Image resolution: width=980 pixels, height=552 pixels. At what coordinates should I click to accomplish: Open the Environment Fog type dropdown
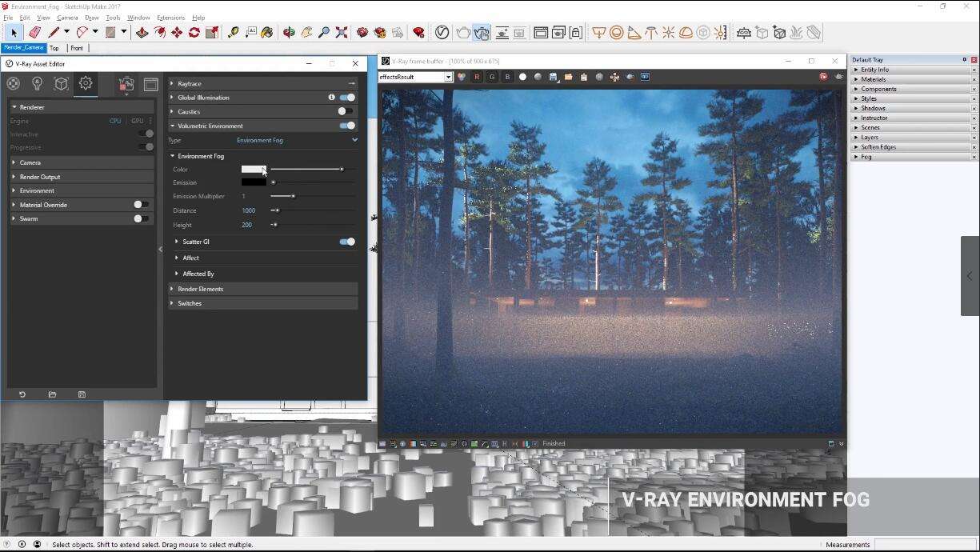(x=354, y=140)
